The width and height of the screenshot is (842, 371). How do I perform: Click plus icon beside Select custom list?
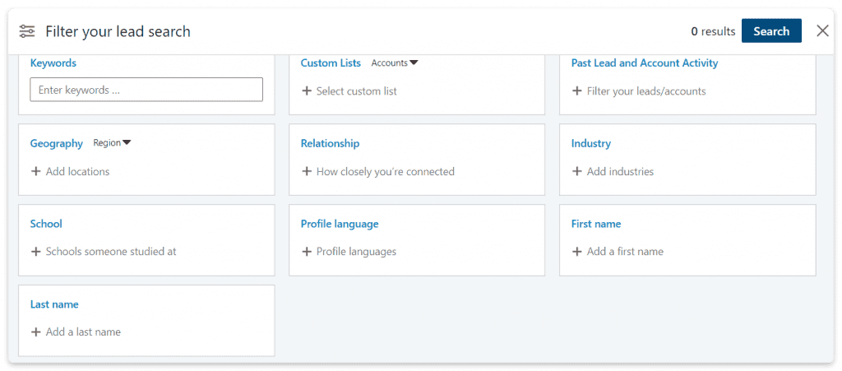click(x=307, y=91)
